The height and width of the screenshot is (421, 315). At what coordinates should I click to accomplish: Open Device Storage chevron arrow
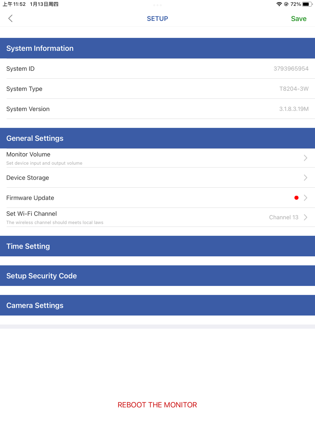coord(306,178)
